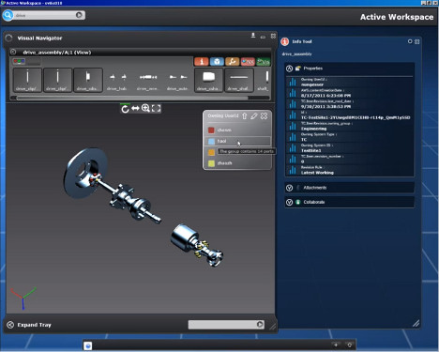Click the orange info toolbar icon
Image resolution: width=439 pixels, height=352 pixels.
coord(202,62)
